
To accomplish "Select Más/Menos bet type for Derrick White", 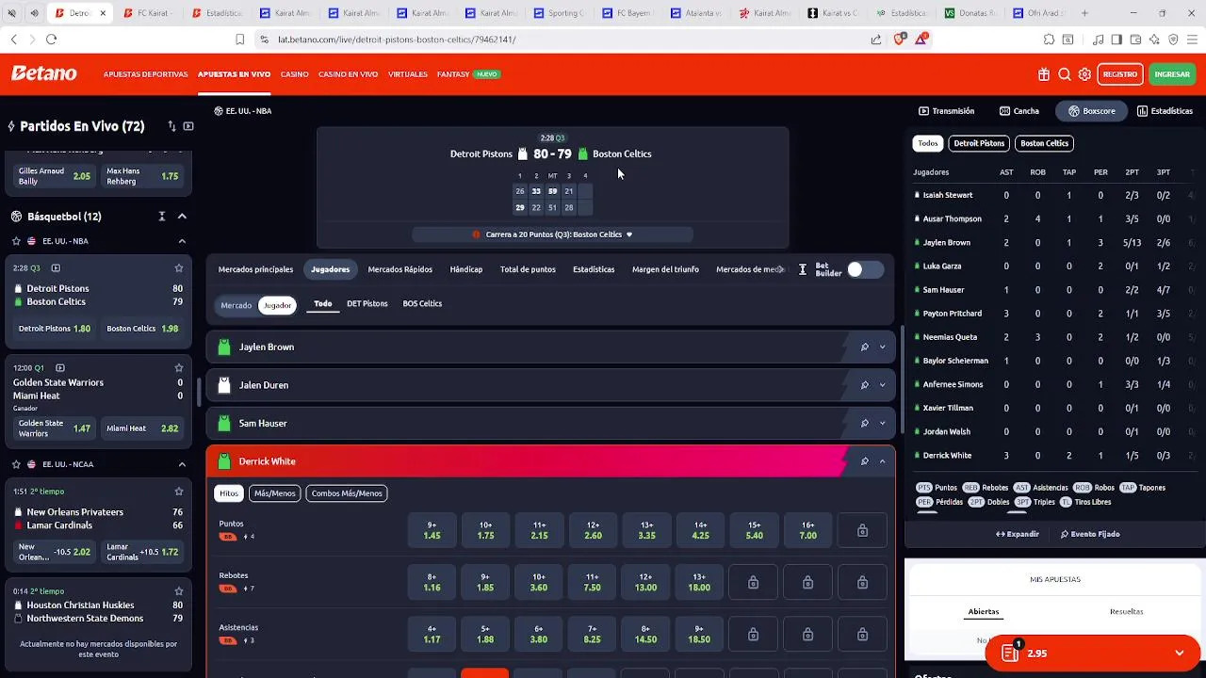I will [x=275, y=493].
